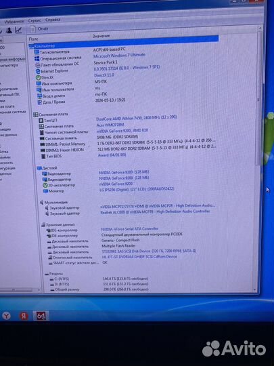Click the Отчёт report toolbar button
Image resolution: width=274 pixels, height=366 pixels.
(x=39, y=29)
